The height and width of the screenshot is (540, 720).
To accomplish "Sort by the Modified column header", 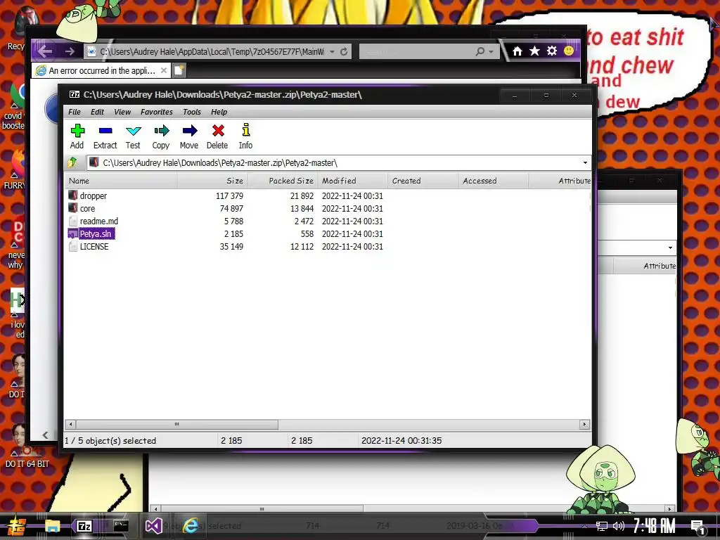I will [353, 181].
